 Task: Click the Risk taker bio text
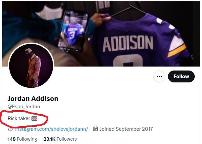click(x=19, y=118)
